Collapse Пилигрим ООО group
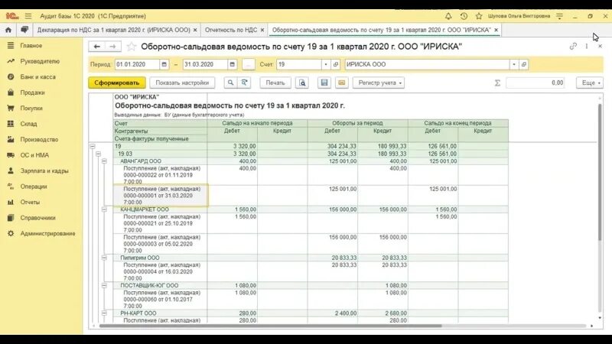The height and width of the screenshot is (344, 612). click(x=104, y=258)
